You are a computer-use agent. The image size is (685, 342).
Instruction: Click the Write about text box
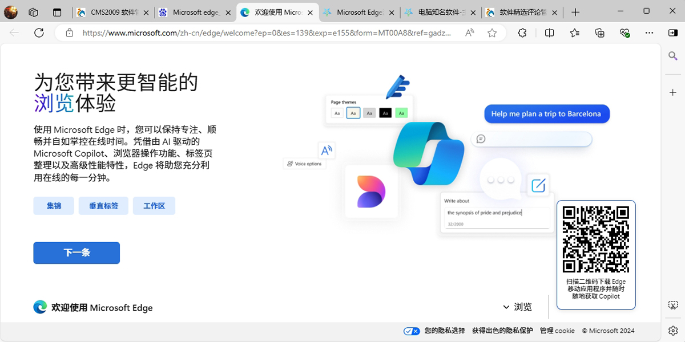tap(497, 218)
